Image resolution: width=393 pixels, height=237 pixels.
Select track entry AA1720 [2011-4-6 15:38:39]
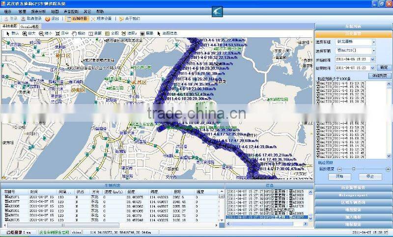(341, 102)
